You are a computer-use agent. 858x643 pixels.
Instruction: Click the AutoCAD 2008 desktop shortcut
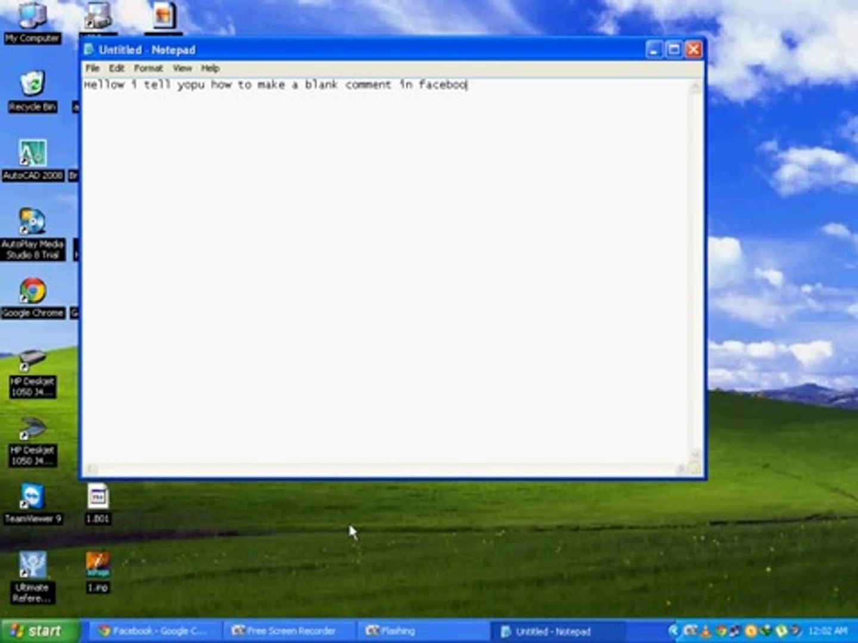(x=33, y=160)
